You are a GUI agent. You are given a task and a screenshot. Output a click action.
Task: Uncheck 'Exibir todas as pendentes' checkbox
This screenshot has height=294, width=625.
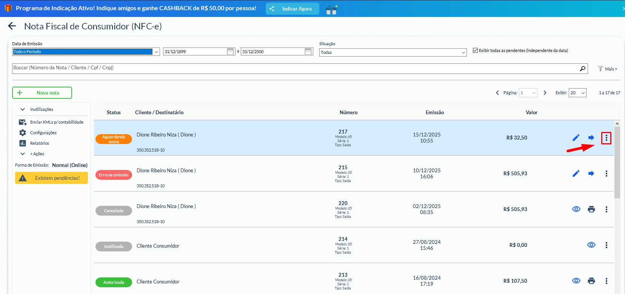pyautogui.click(x=475, y=51)
